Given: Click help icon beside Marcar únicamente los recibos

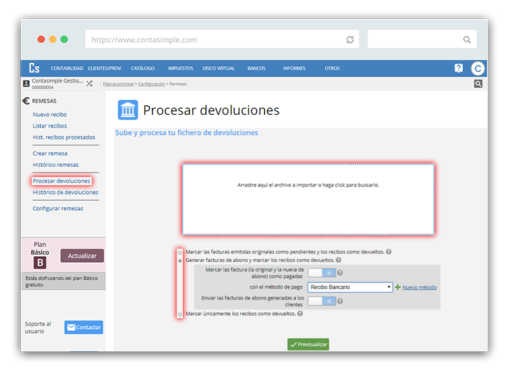Looking at the screenshot, I should pyautogui.click(x=300, y=314).
